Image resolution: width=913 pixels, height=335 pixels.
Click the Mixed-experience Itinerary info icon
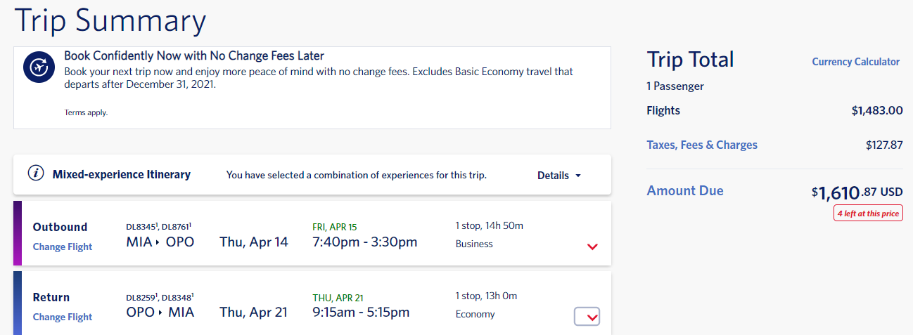click(x=36, y=173)
